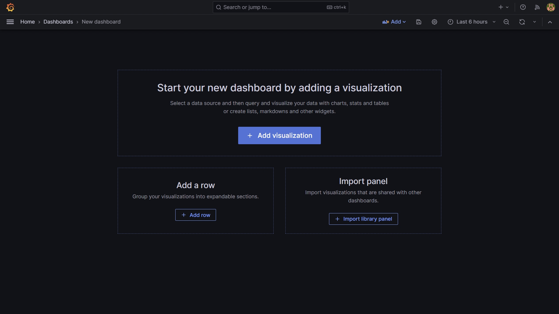559x314 pixels.
Task: Refresh the dashboard with refresh icon
Action: click(522, 22)
